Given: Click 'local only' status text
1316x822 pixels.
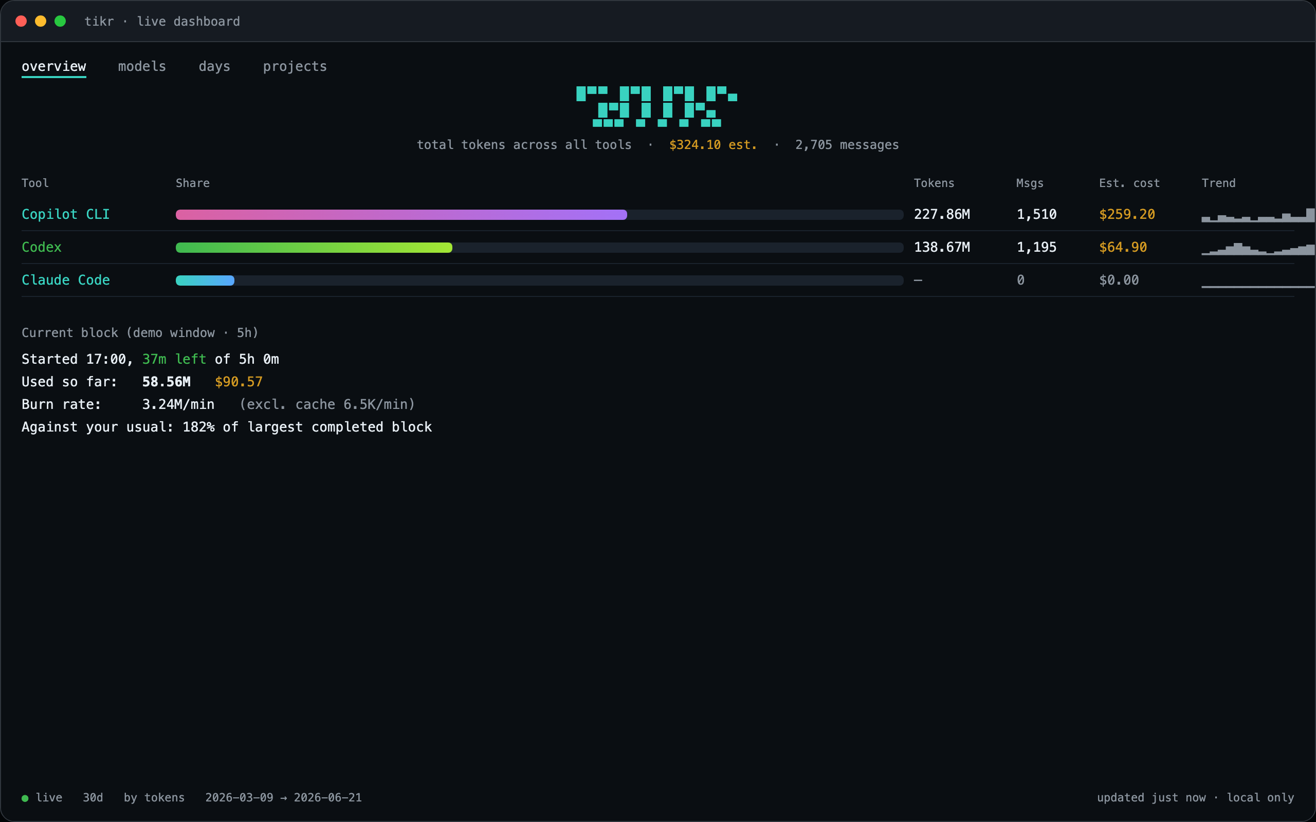Looking at the screenshot, I should pos(1260,797).
